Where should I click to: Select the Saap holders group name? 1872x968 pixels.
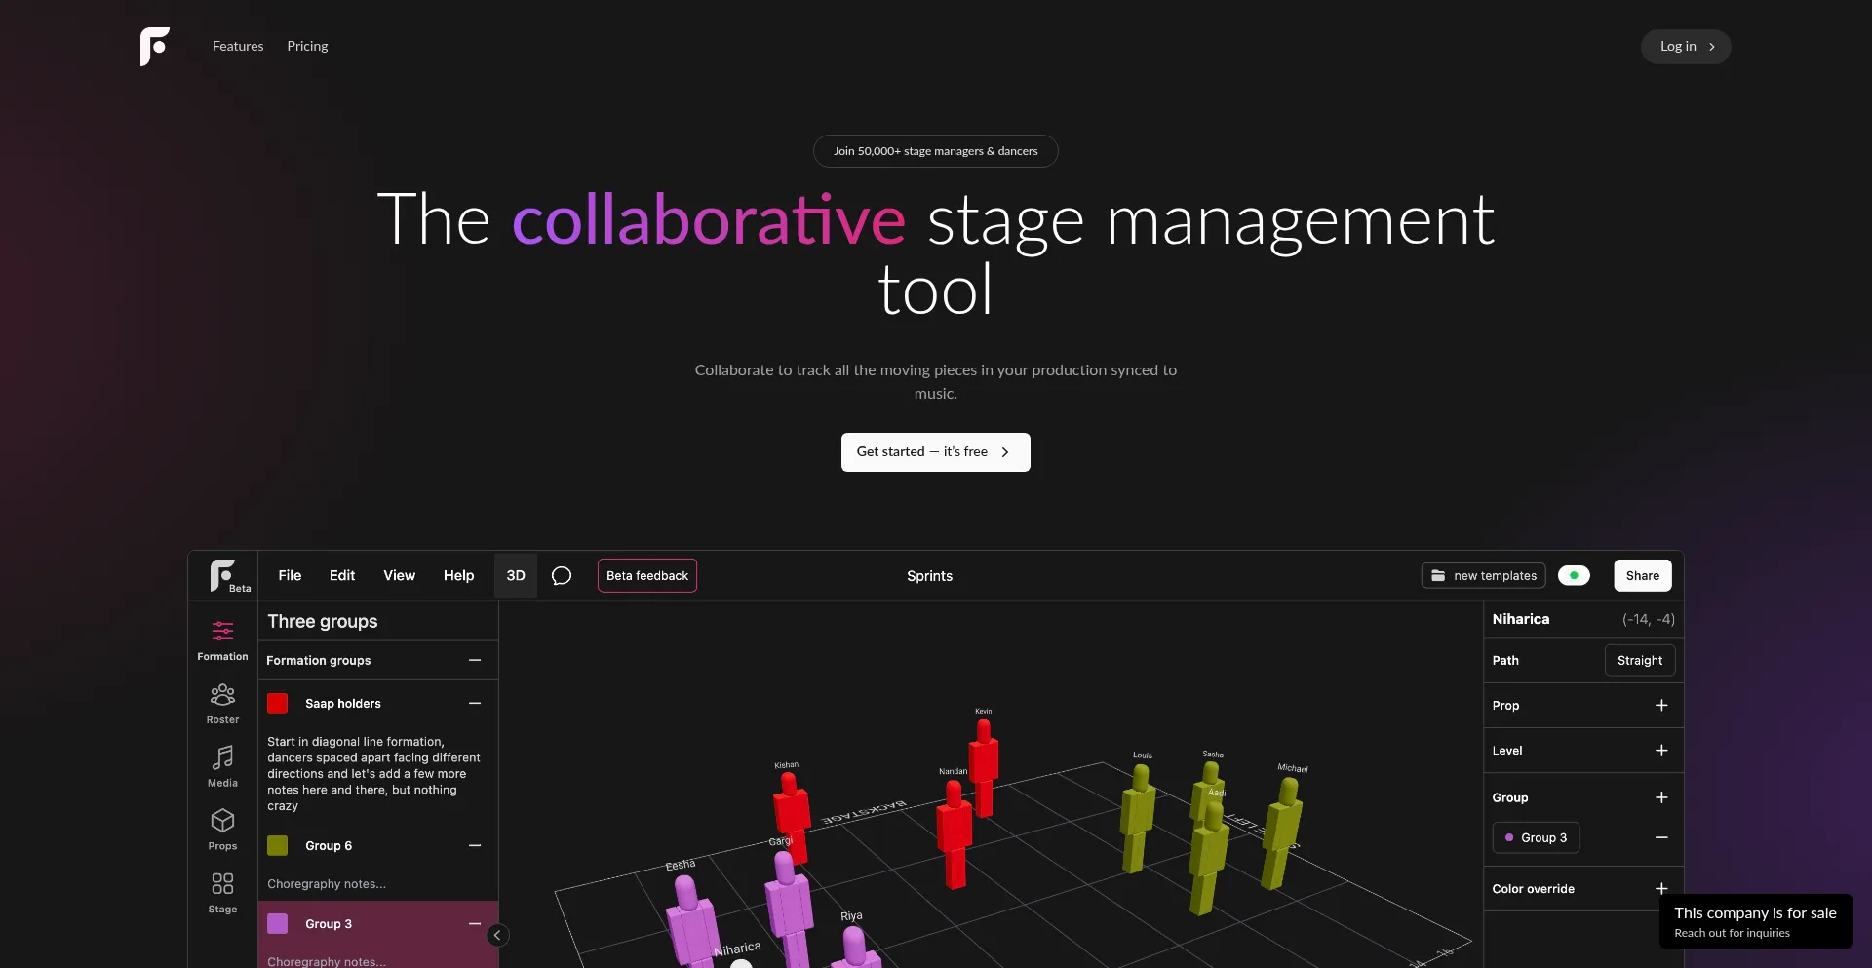click(343, 704)
